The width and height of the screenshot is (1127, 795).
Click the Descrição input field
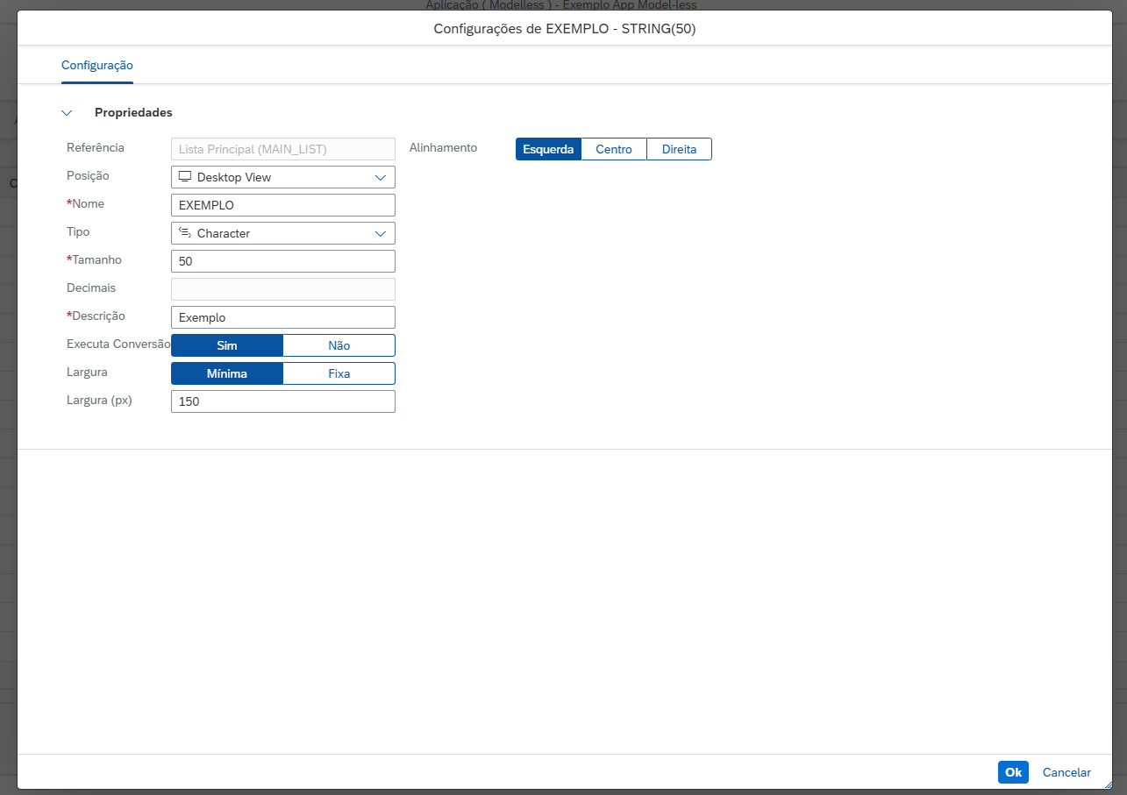click(x=283, y=317)
